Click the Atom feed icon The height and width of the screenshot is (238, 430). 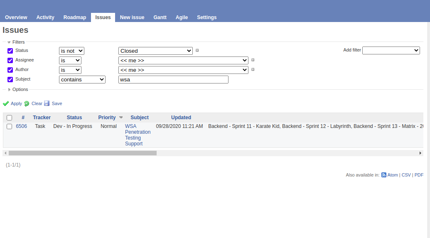384,175
